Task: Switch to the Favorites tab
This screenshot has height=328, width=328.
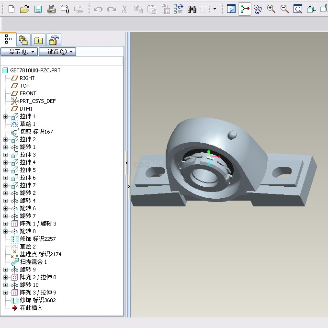Action: pos(39,40)
